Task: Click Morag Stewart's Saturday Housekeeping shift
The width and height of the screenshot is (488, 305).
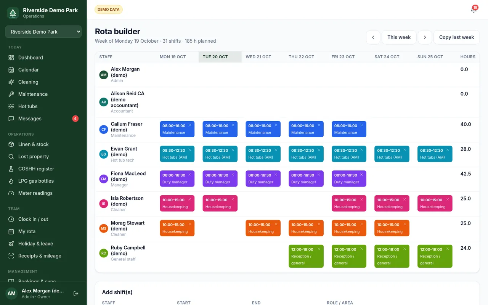Action: click(x=392, y=228)
